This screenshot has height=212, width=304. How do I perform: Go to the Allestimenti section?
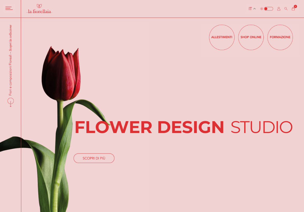[222, 37]
